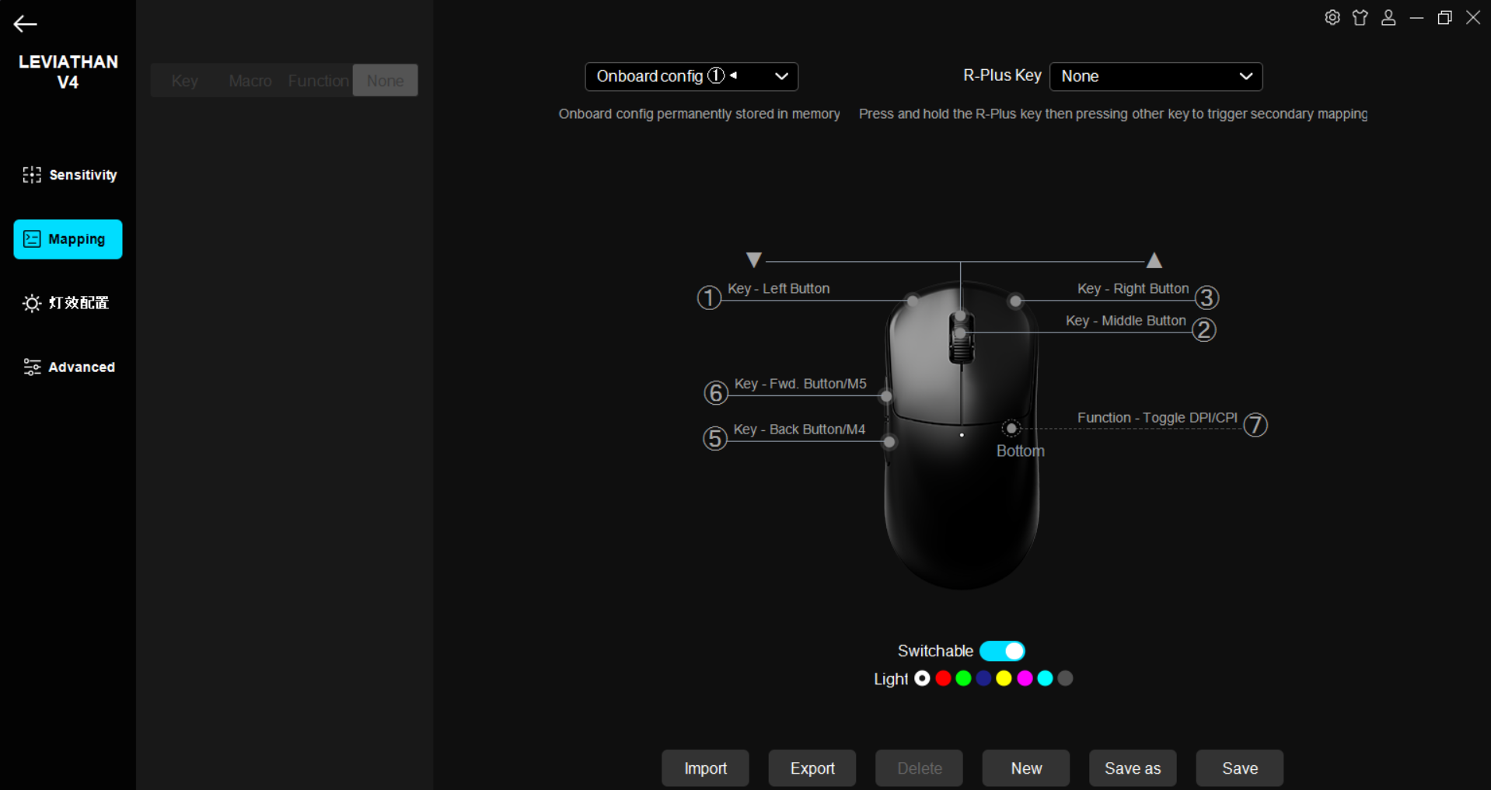Click the Import button

705,768
